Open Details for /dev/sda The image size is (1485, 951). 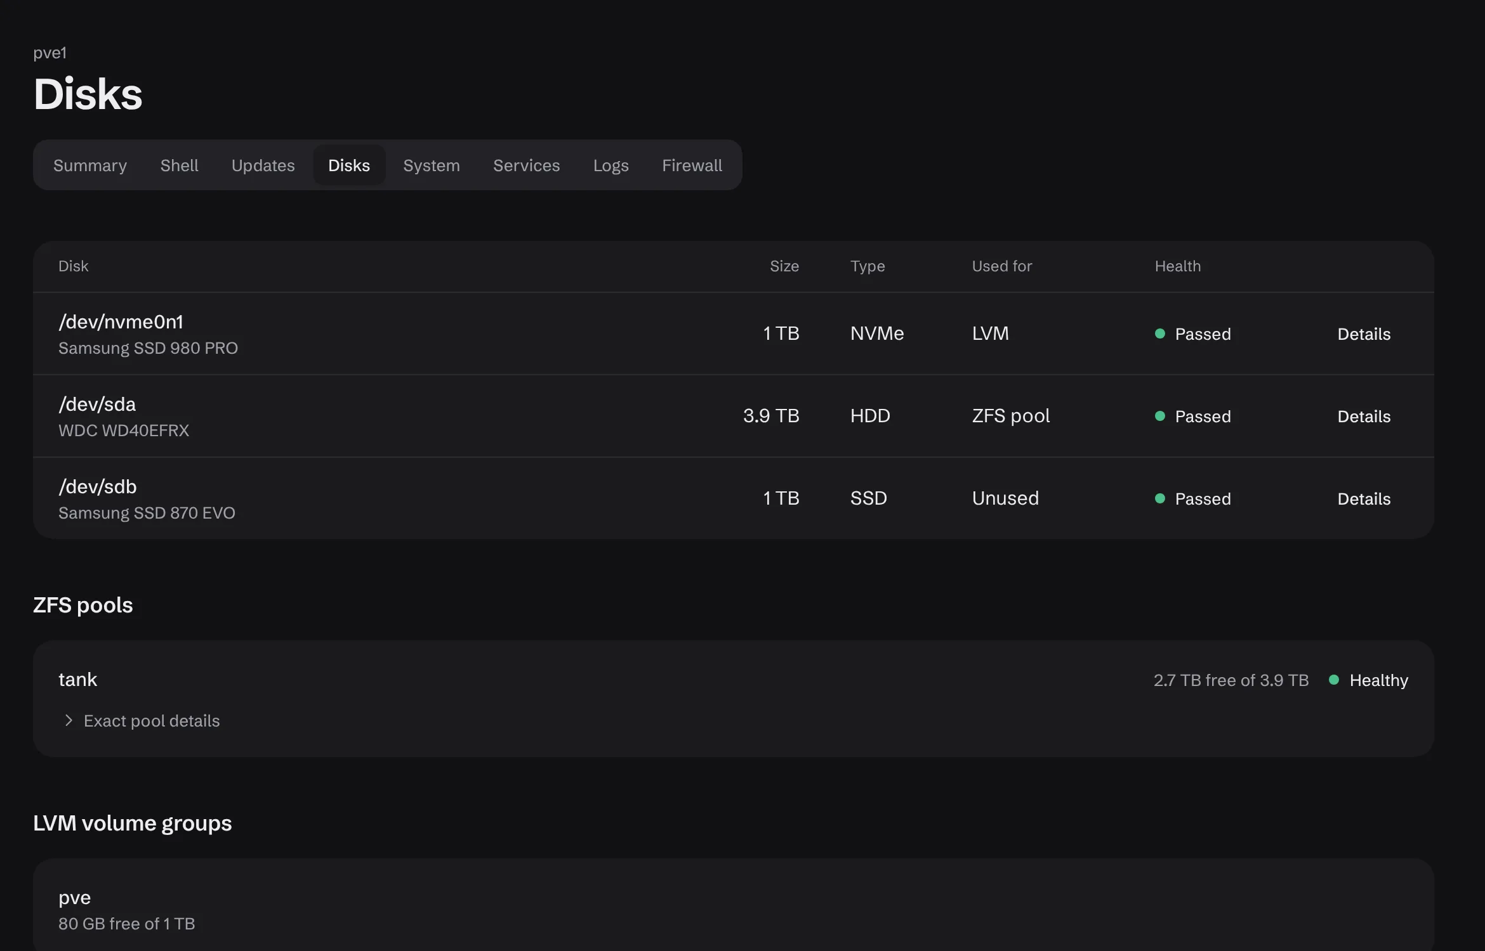click(x=1364, y=417)
